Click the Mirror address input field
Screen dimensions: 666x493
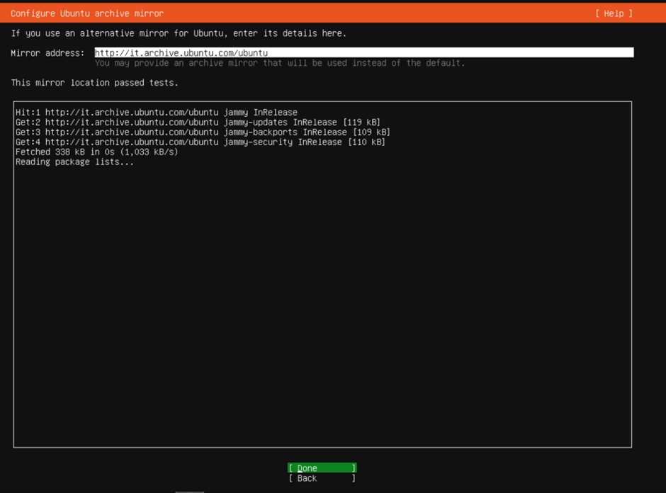(x=425, y=53)
